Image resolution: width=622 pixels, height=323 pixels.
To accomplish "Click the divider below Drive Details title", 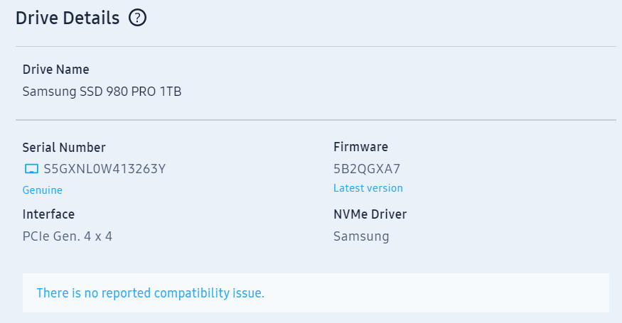I will coord(316,46).
